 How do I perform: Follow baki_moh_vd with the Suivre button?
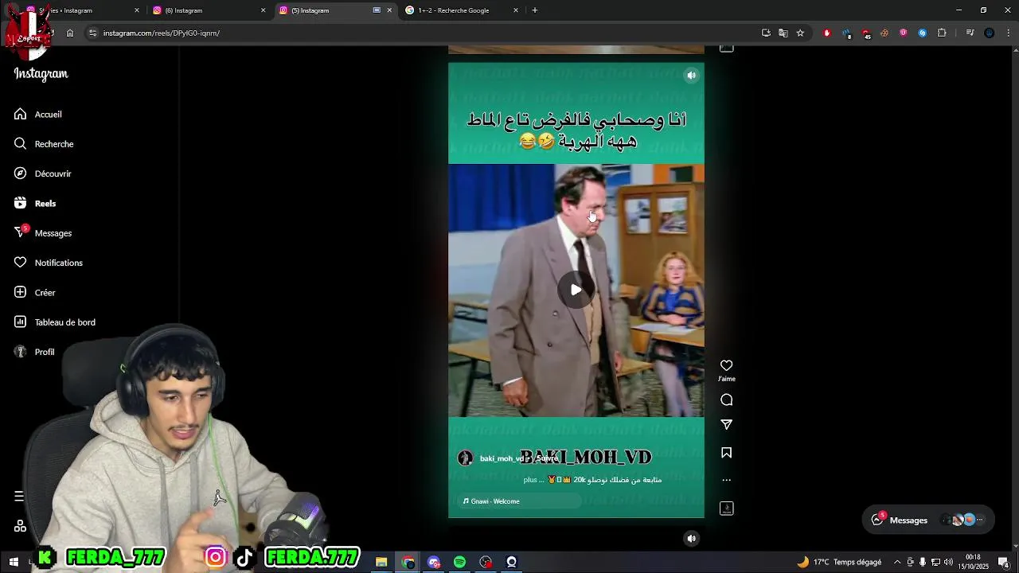[x=547, y=458]
